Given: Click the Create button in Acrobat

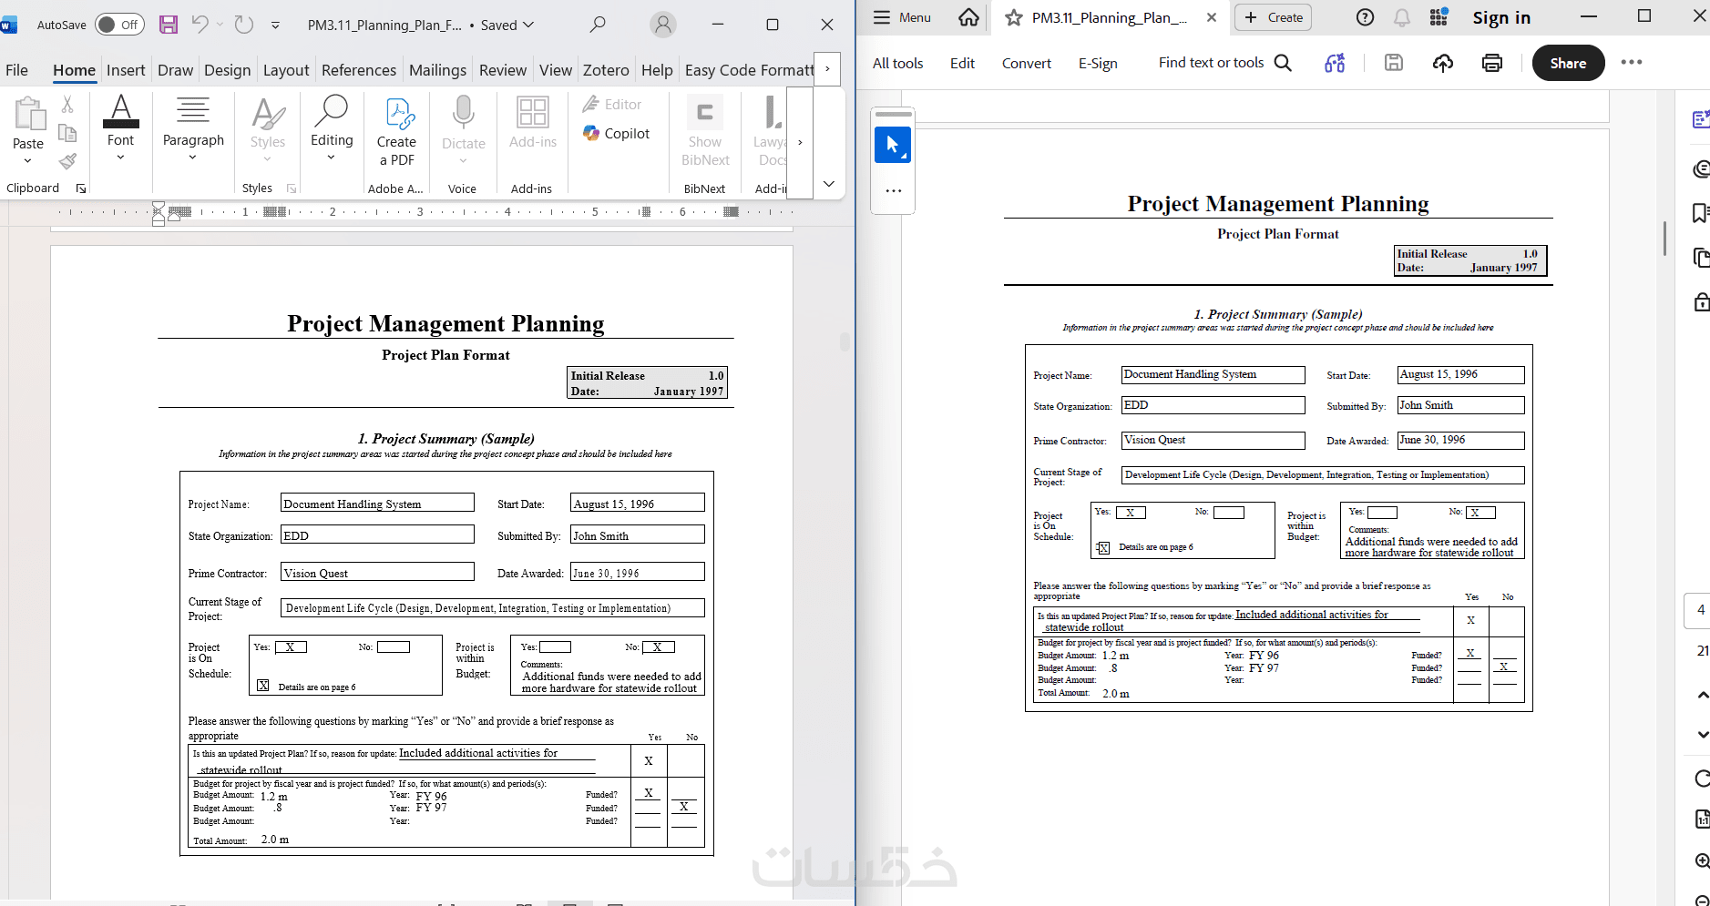Looking at the screenshot, I should (x=1274, y=17).
